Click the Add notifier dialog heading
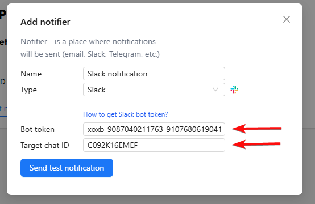Image resolution: width=315 pixels, height=204 pixels. tap(45, 22)
